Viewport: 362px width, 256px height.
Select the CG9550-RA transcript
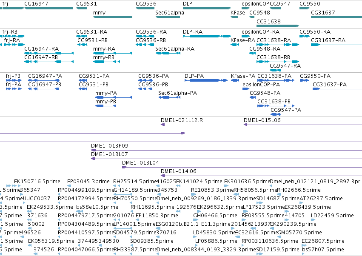click(x=305, y=36)
